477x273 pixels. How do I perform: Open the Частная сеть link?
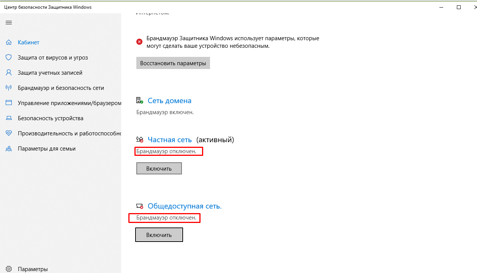tap(170, 140)
